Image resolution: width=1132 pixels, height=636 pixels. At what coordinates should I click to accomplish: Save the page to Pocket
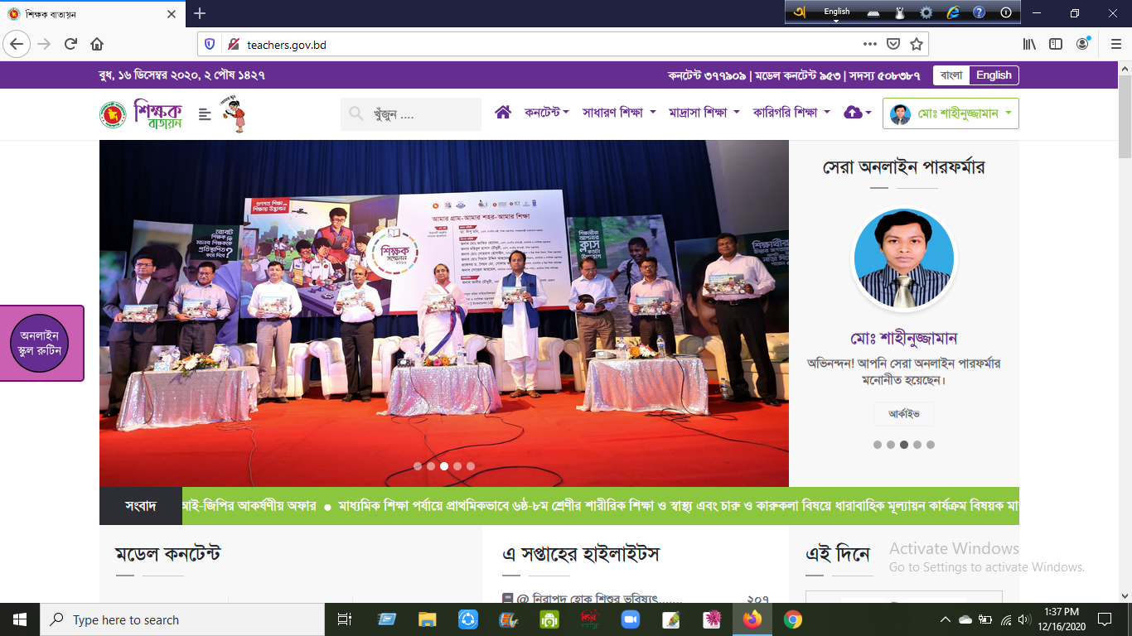tap(893, 44)
